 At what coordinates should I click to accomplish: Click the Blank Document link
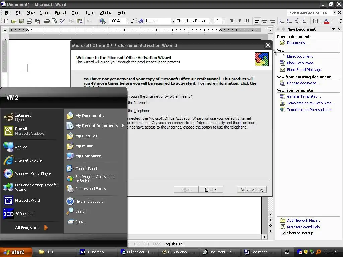click(x=300, y=56)
